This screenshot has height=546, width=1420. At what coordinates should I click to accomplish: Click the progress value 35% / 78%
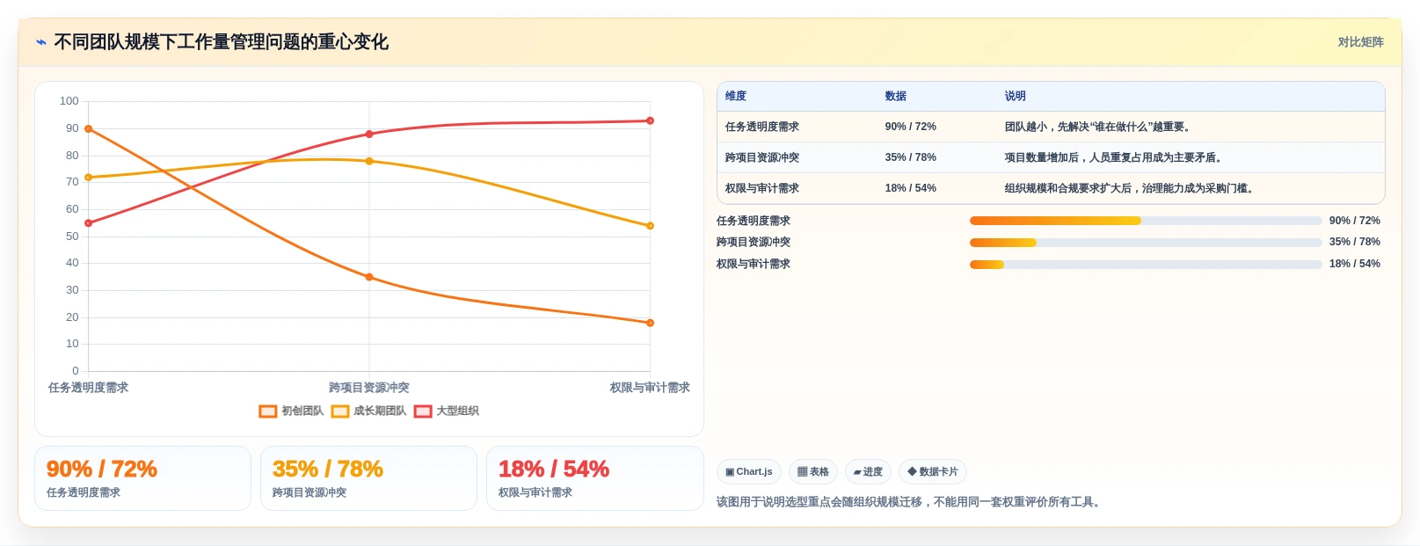1354,243
